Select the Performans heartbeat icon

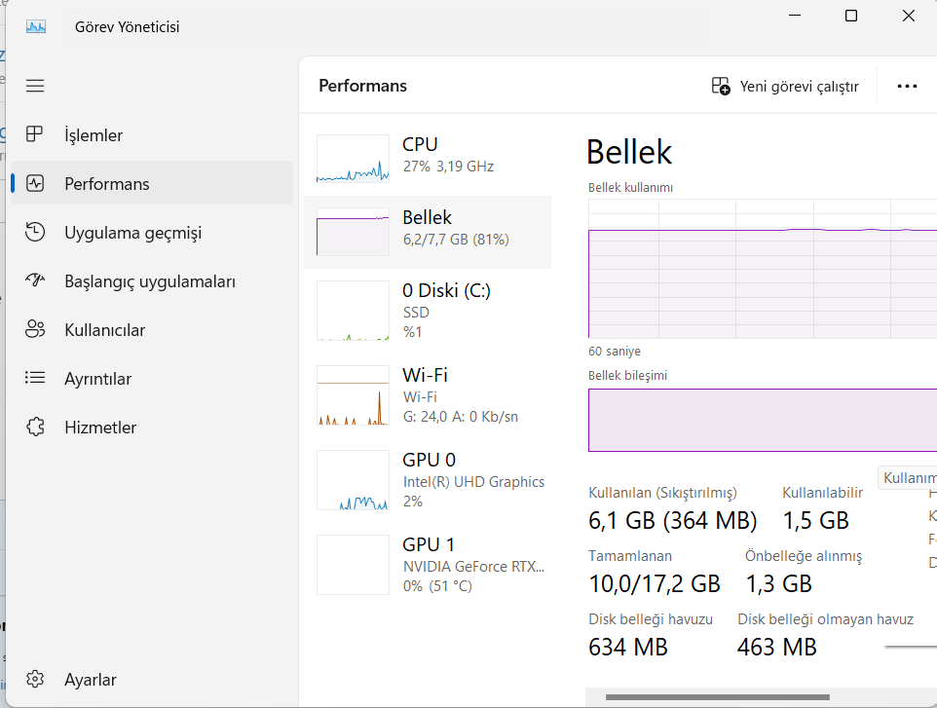[35, 183]
